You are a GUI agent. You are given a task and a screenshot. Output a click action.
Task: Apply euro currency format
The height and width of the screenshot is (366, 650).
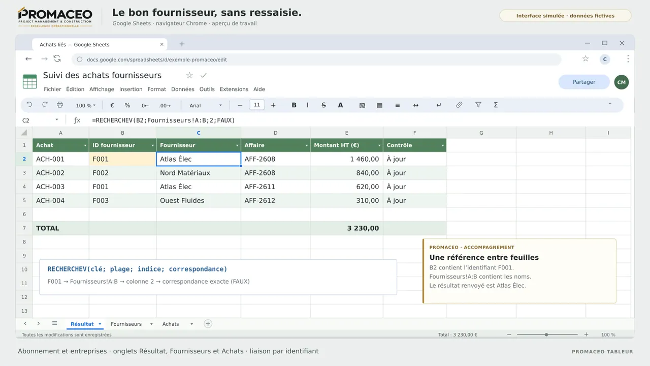pyautogui.click(x=112, y=105)
